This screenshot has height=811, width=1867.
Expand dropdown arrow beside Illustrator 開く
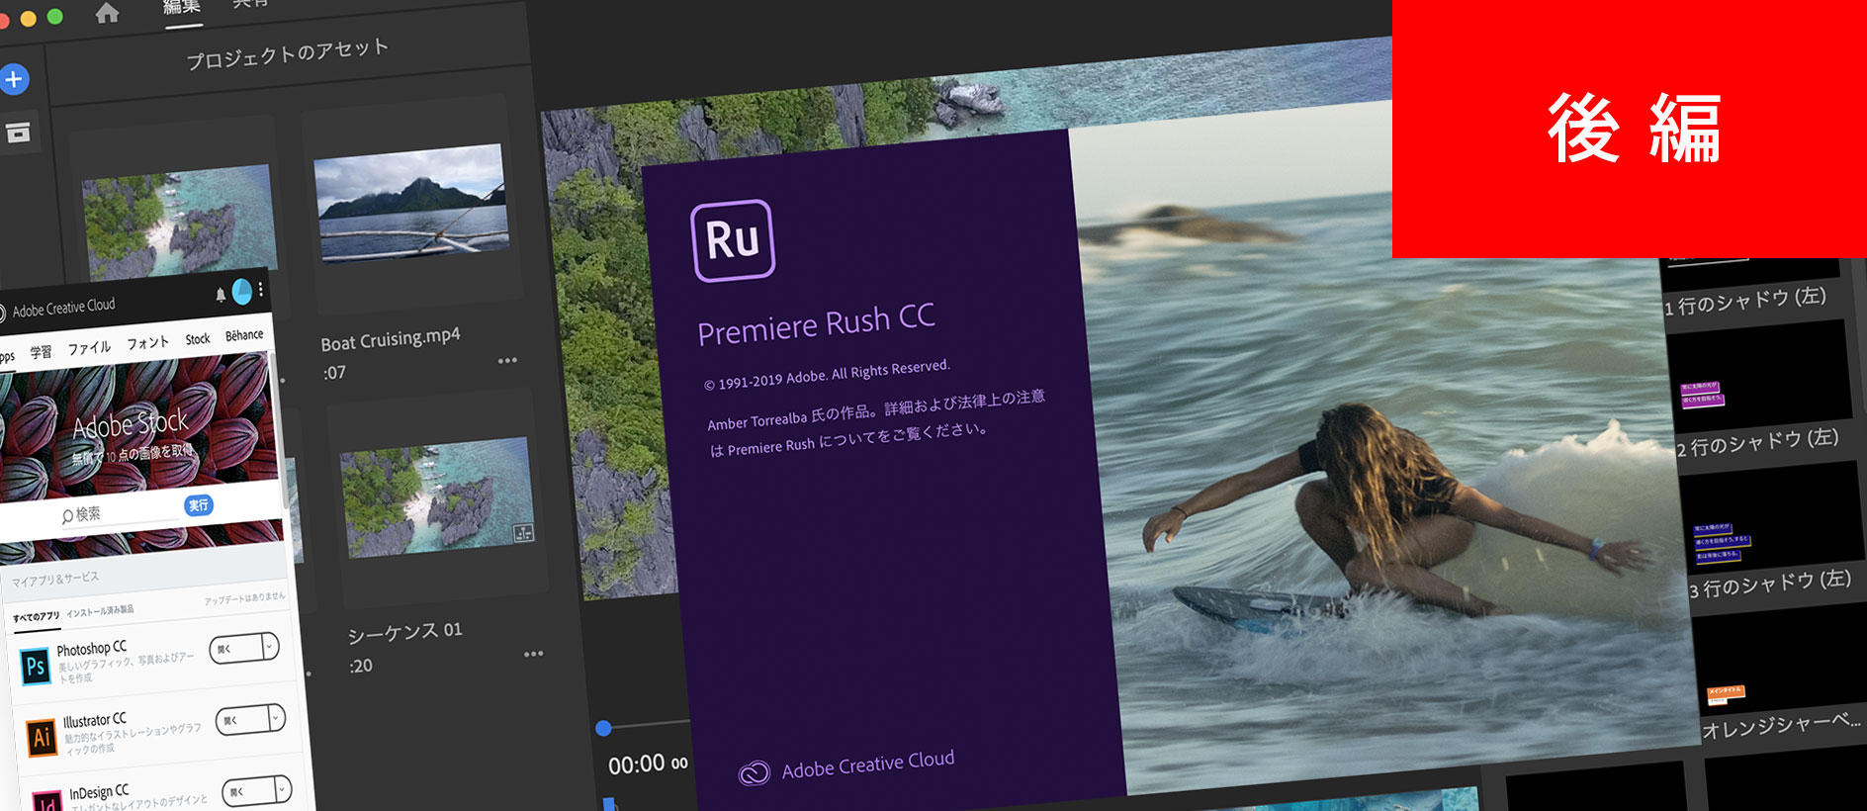click(277, 716)
